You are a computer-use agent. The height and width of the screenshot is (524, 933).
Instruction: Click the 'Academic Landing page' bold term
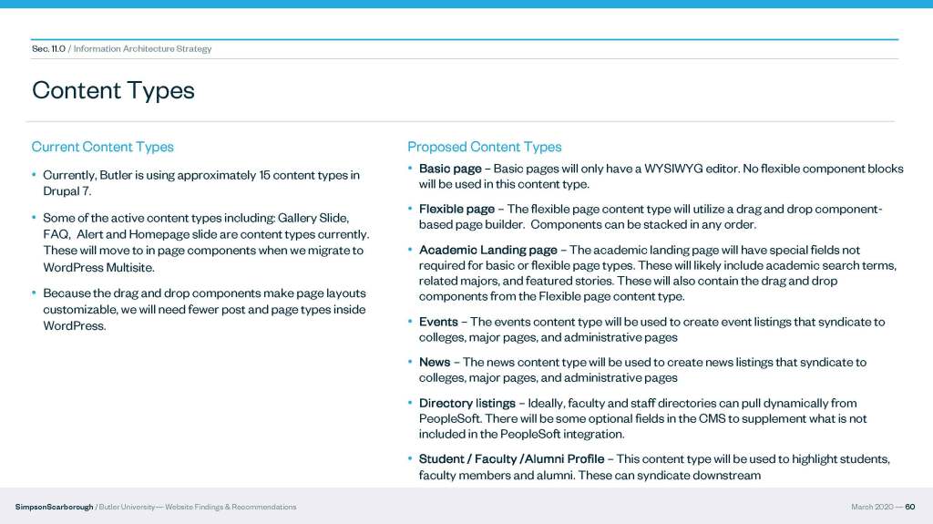click(x=487, y=250)
